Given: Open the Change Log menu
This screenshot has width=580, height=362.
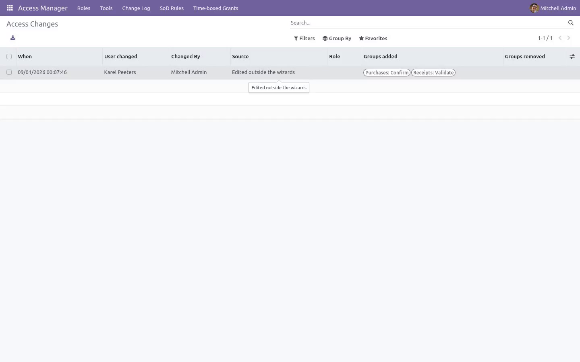Looking at the screenshot, I should [136, 8].
